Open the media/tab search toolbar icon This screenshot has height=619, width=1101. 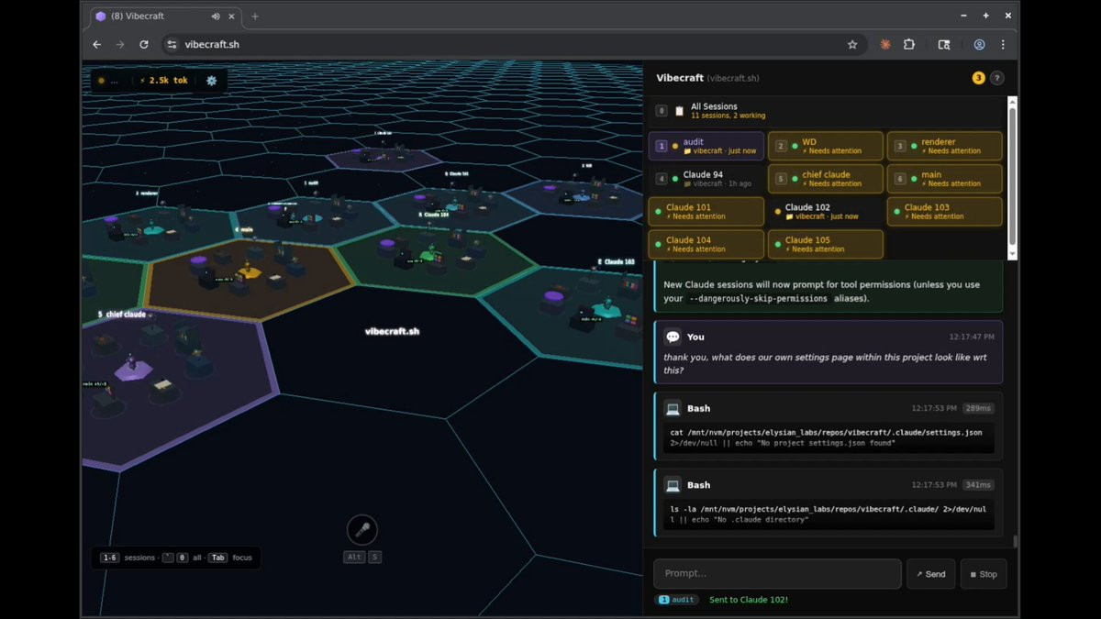click(x=944, y=44)
